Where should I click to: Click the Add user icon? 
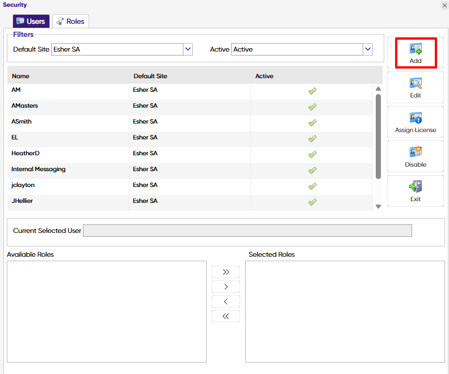[x=415, y=49]
